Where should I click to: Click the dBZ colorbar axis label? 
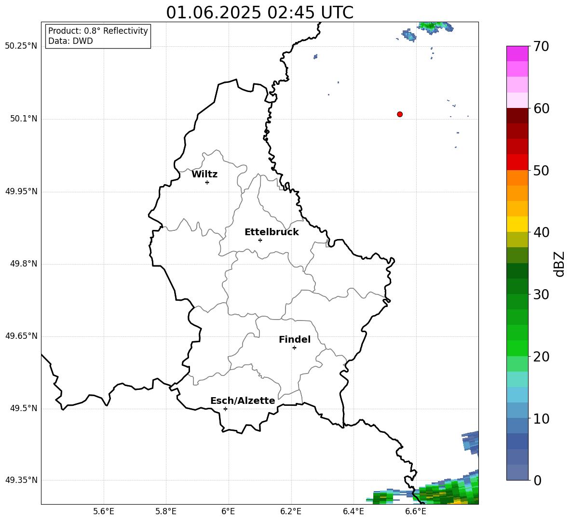click(559, 264)
